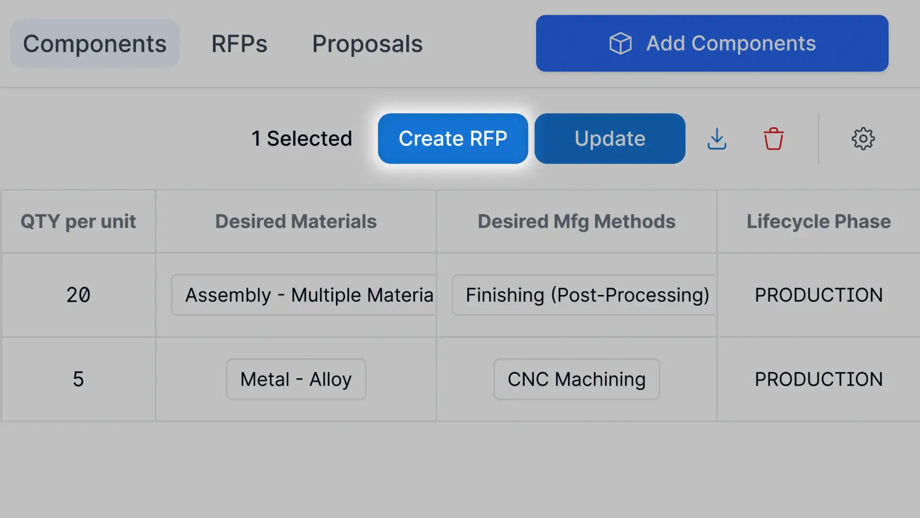Enable multi-select for all components
Image resolution: width=920 pixels, height=518 pixels.
(x=863, y=138)
